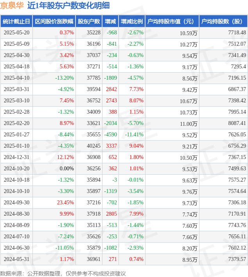Click the change value 2842
The width and height of the screenshot is (248, 277).
(x=111, y=89)
